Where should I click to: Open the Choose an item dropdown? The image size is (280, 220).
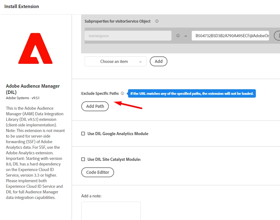(x=116, y=61)
